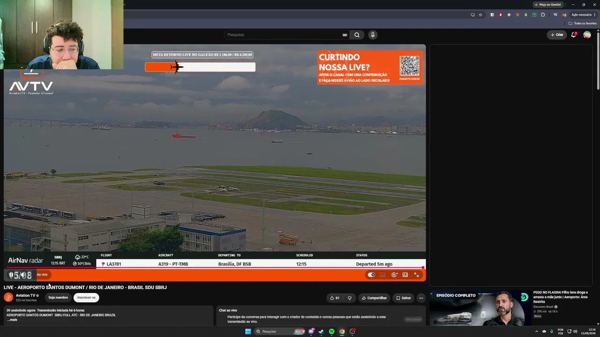The width and height of the screenshot is (600, 337).
Task: Bookmark this page with the star icon
Action: pos(480,15)
